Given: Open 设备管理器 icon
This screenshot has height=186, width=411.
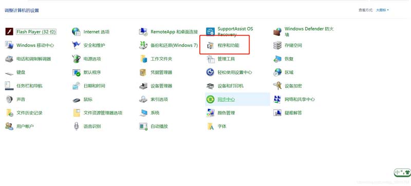Looking at the screenshot, I should 143,86.
